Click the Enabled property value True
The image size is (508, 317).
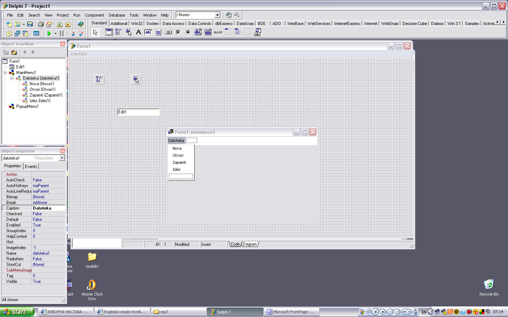click(x=49, y=225)
